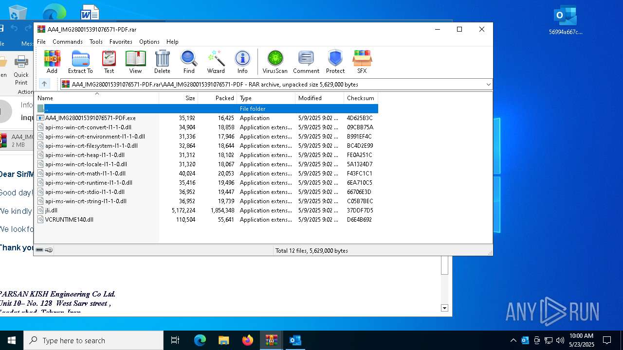
Task: Click the Delete trash can icon
Action: coord(162,62)
